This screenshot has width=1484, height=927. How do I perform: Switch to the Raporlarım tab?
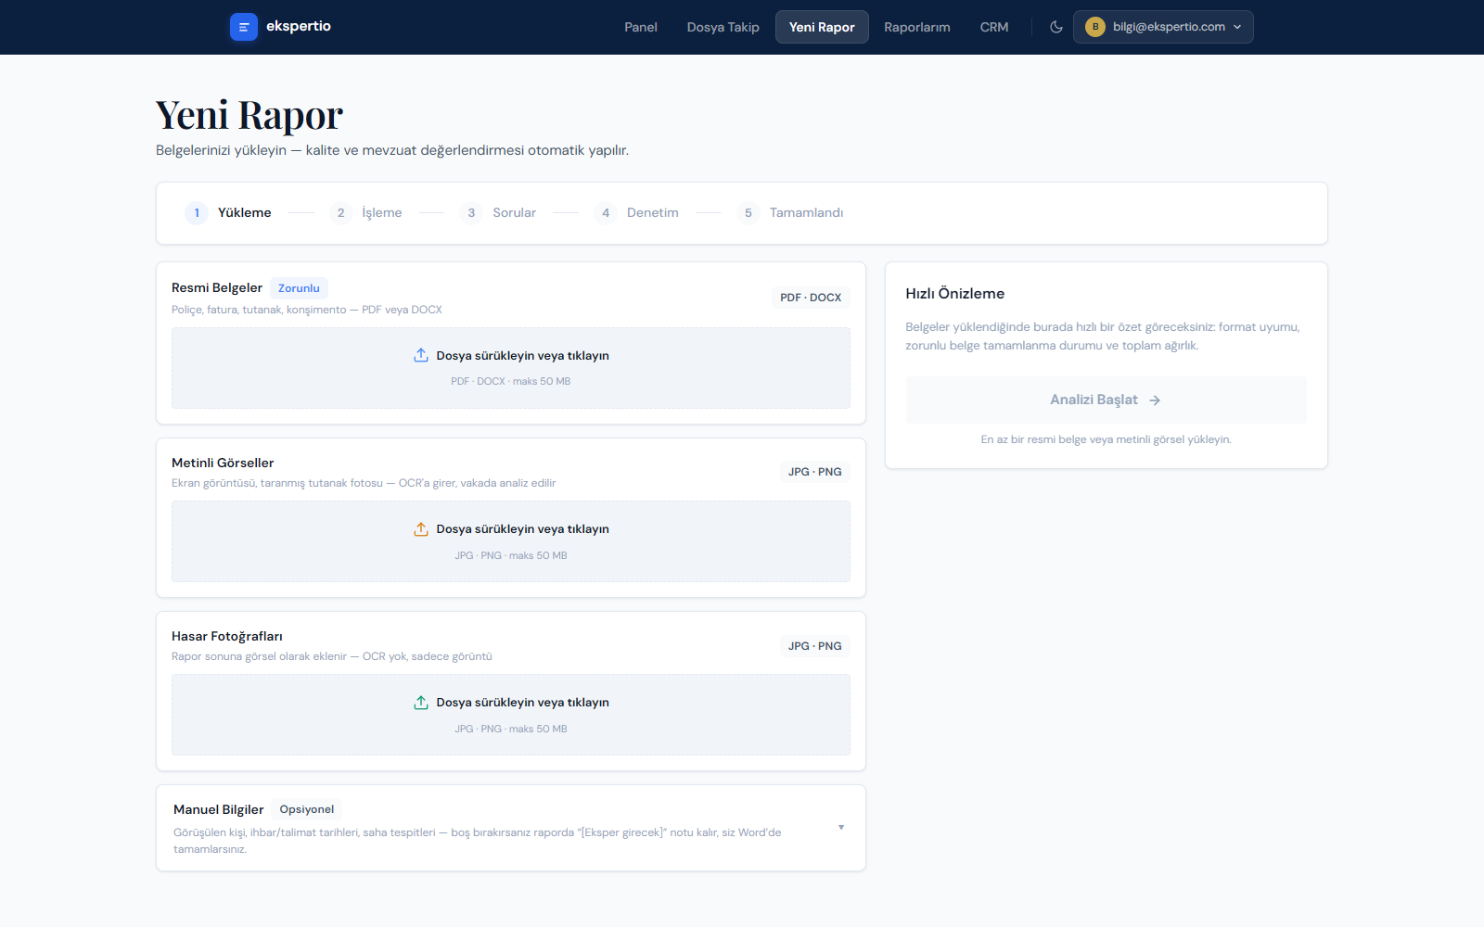click(917, 27)
